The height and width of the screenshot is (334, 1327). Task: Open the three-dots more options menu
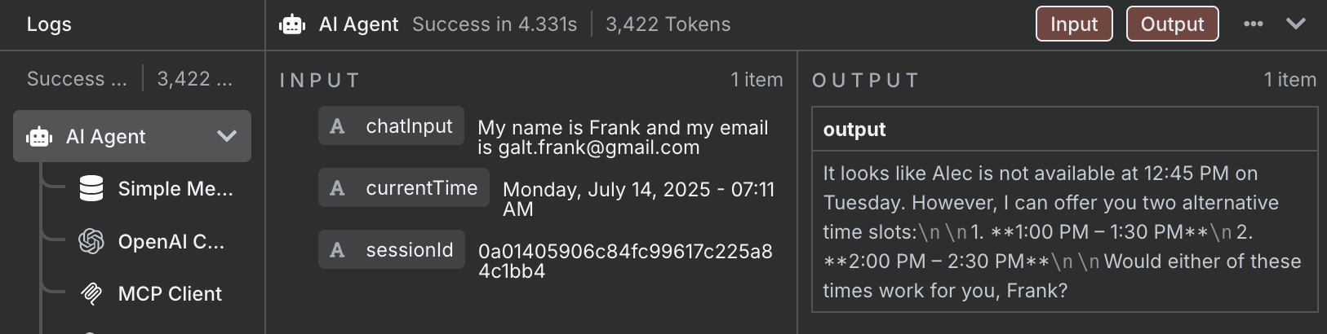point(1254,24)
